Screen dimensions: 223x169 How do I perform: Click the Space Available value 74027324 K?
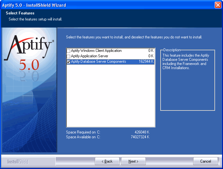coord(140,137)
